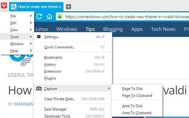Click the USEFUL TIP category label

pyautogui.click(x=21, y=75)
